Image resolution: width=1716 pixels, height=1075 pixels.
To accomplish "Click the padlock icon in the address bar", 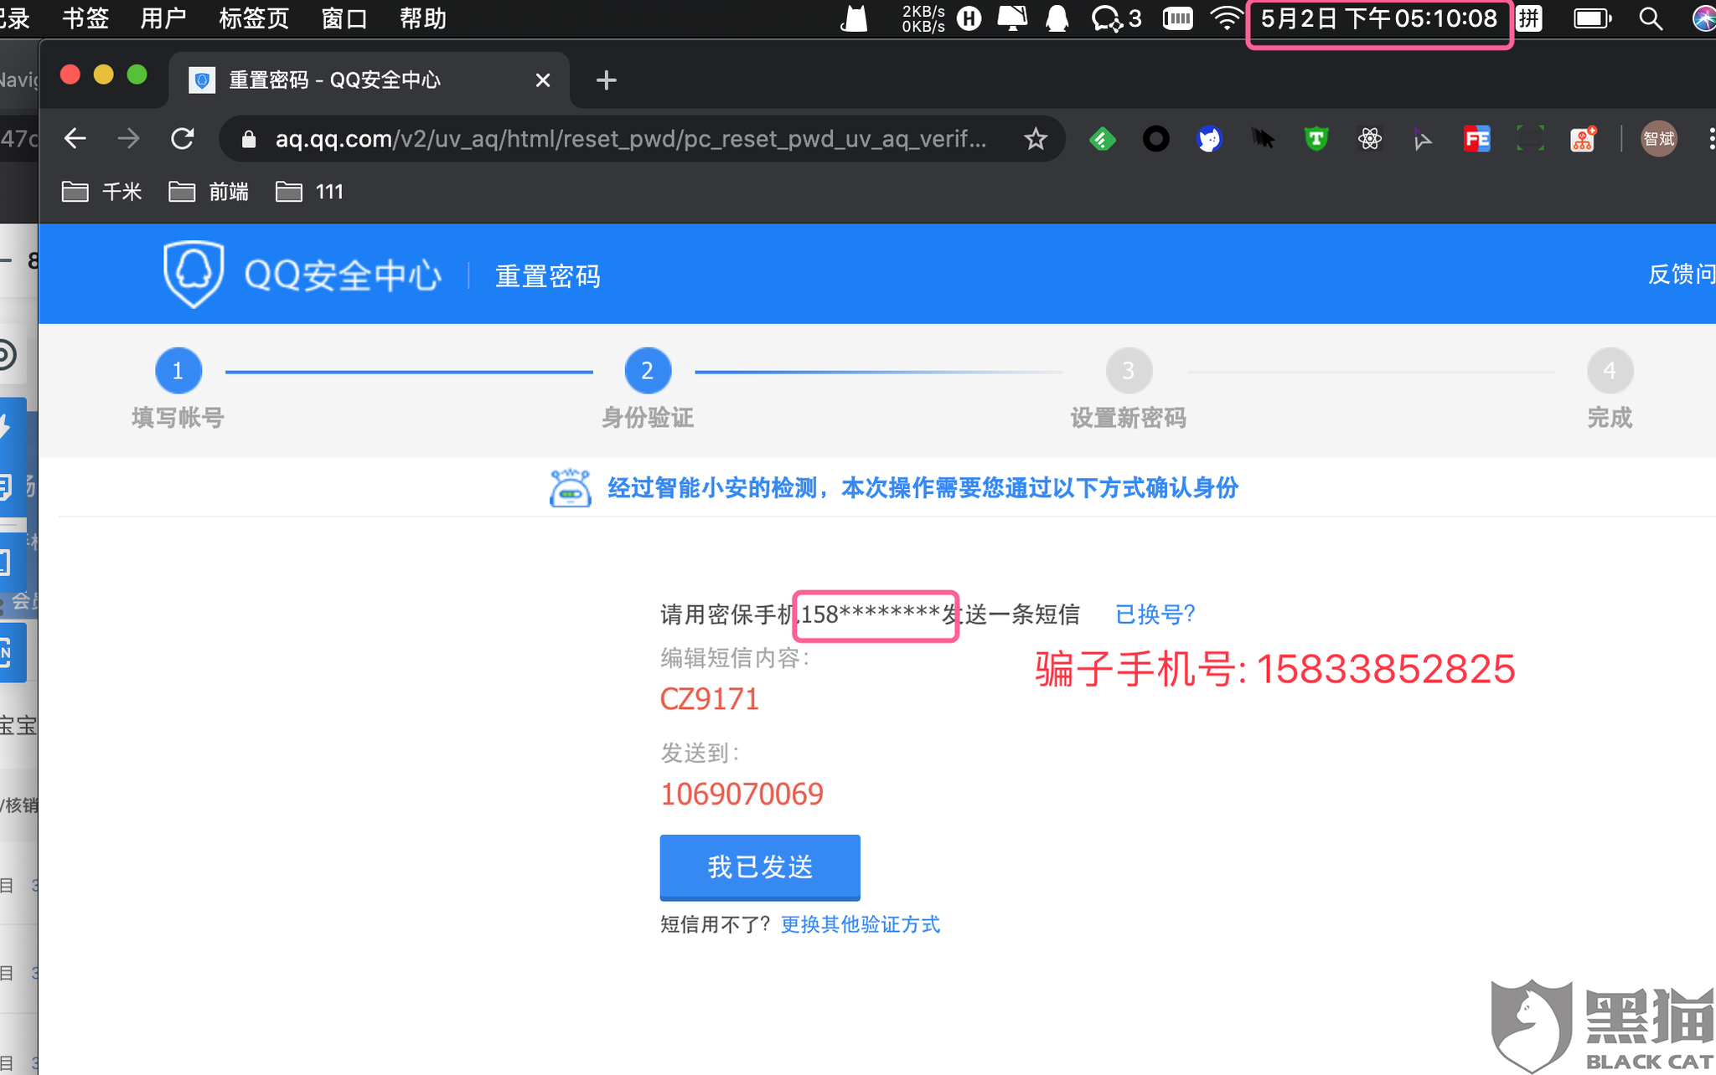I will pyautogui.click(x=249, y=139).
